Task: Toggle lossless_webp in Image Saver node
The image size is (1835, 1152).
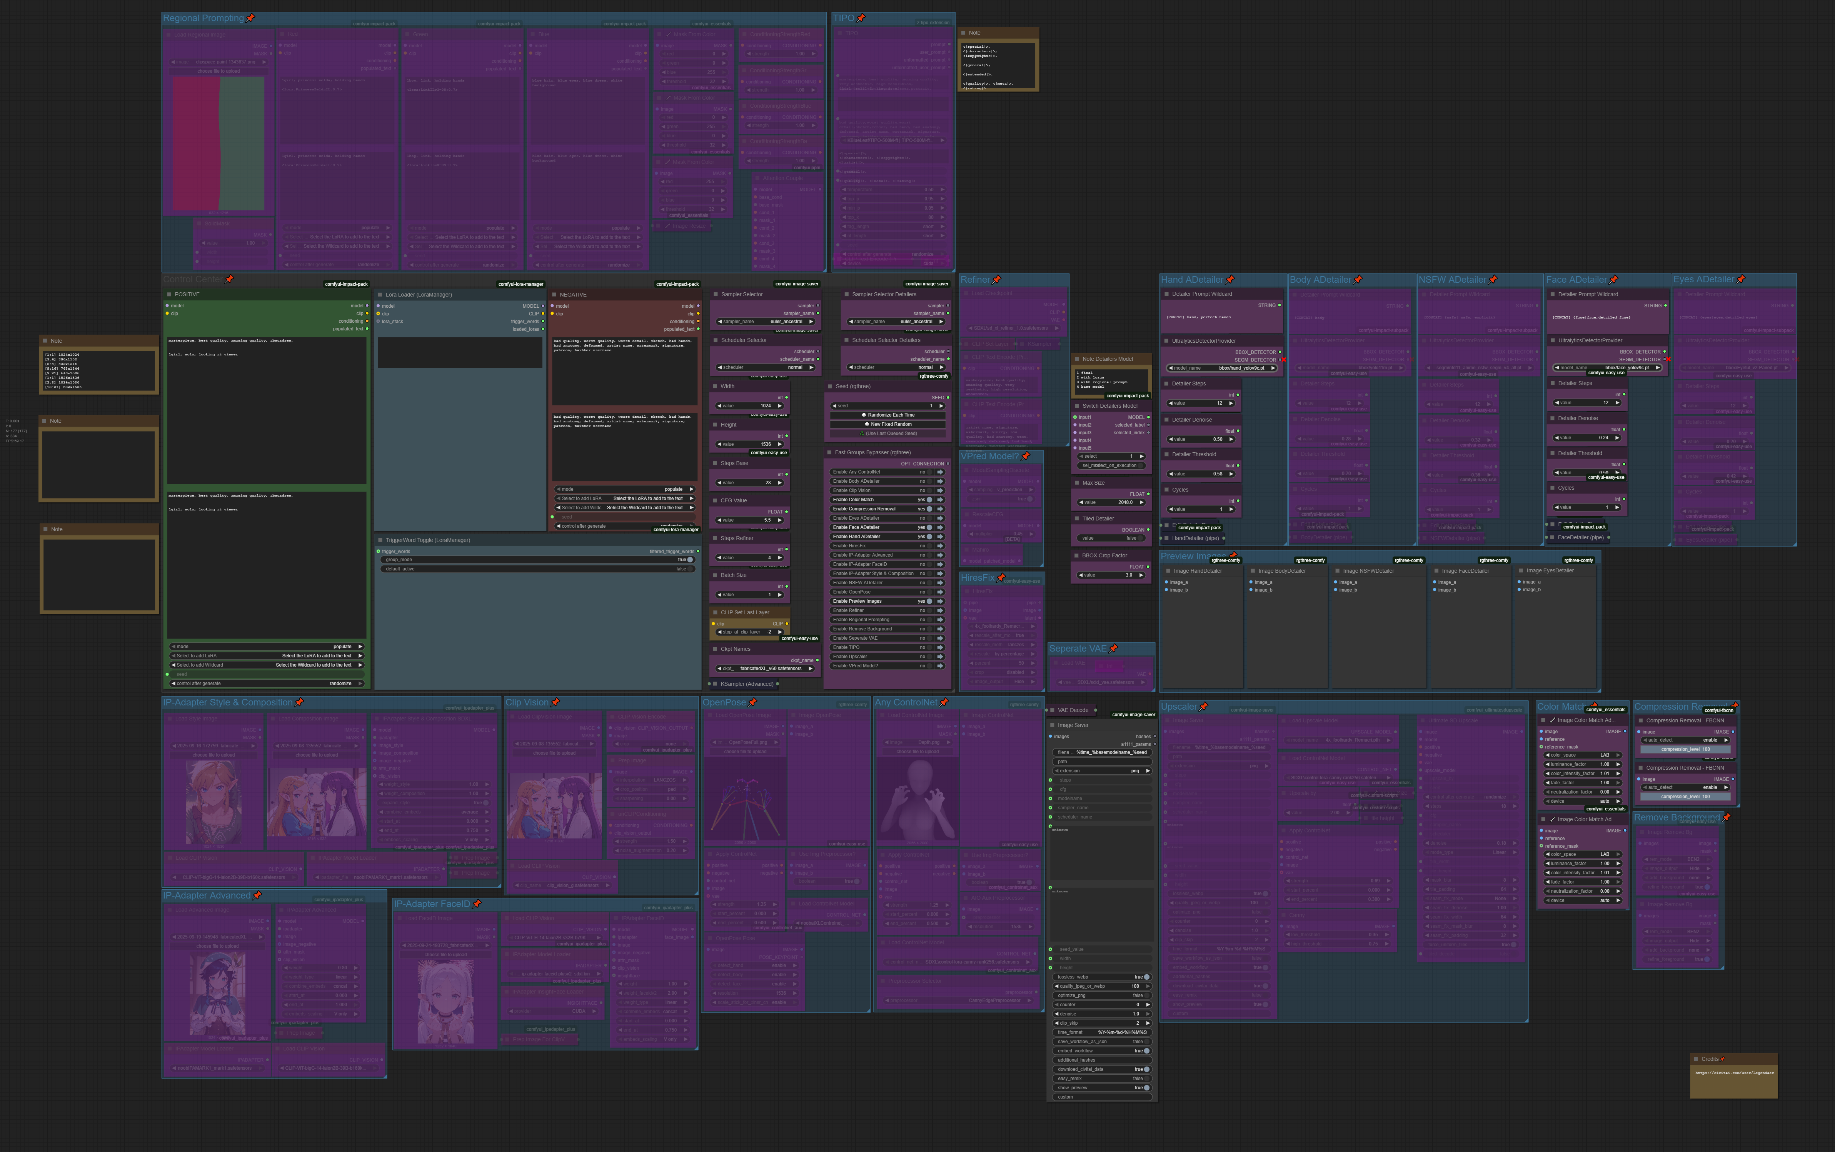Action: click(x=1146, y=977)
